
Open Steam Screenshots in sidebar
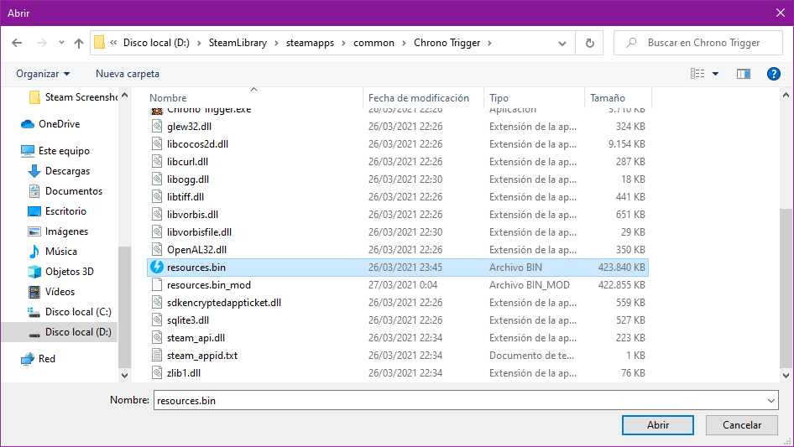tap(74, 97)
